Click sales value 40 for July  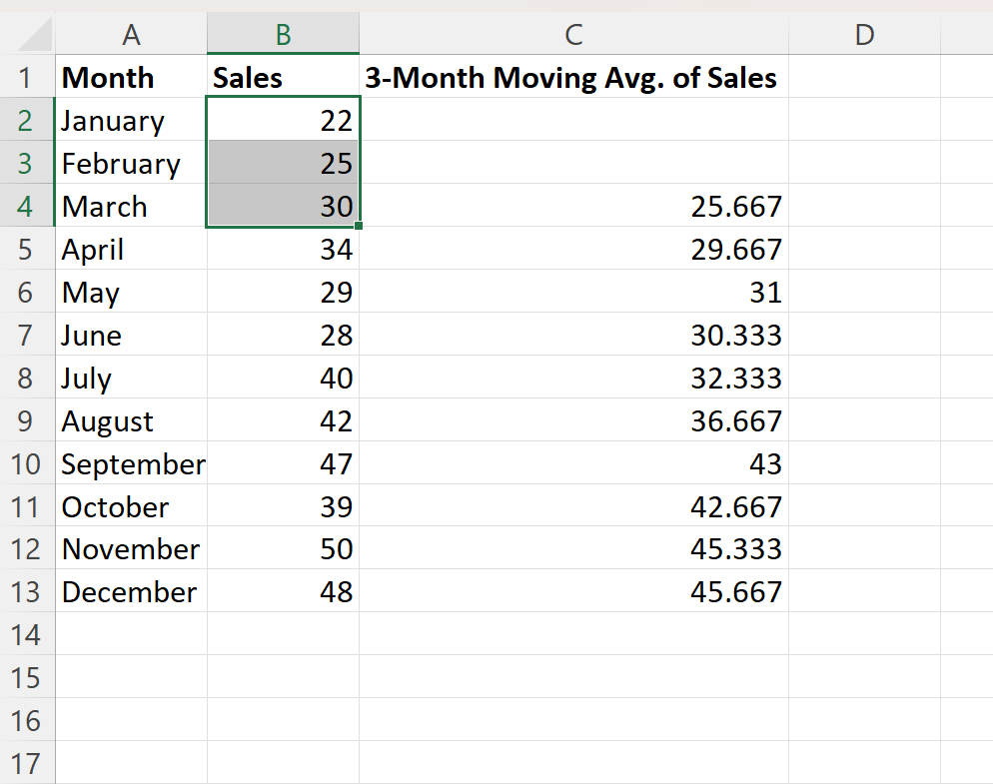click(x=283, y=379)
